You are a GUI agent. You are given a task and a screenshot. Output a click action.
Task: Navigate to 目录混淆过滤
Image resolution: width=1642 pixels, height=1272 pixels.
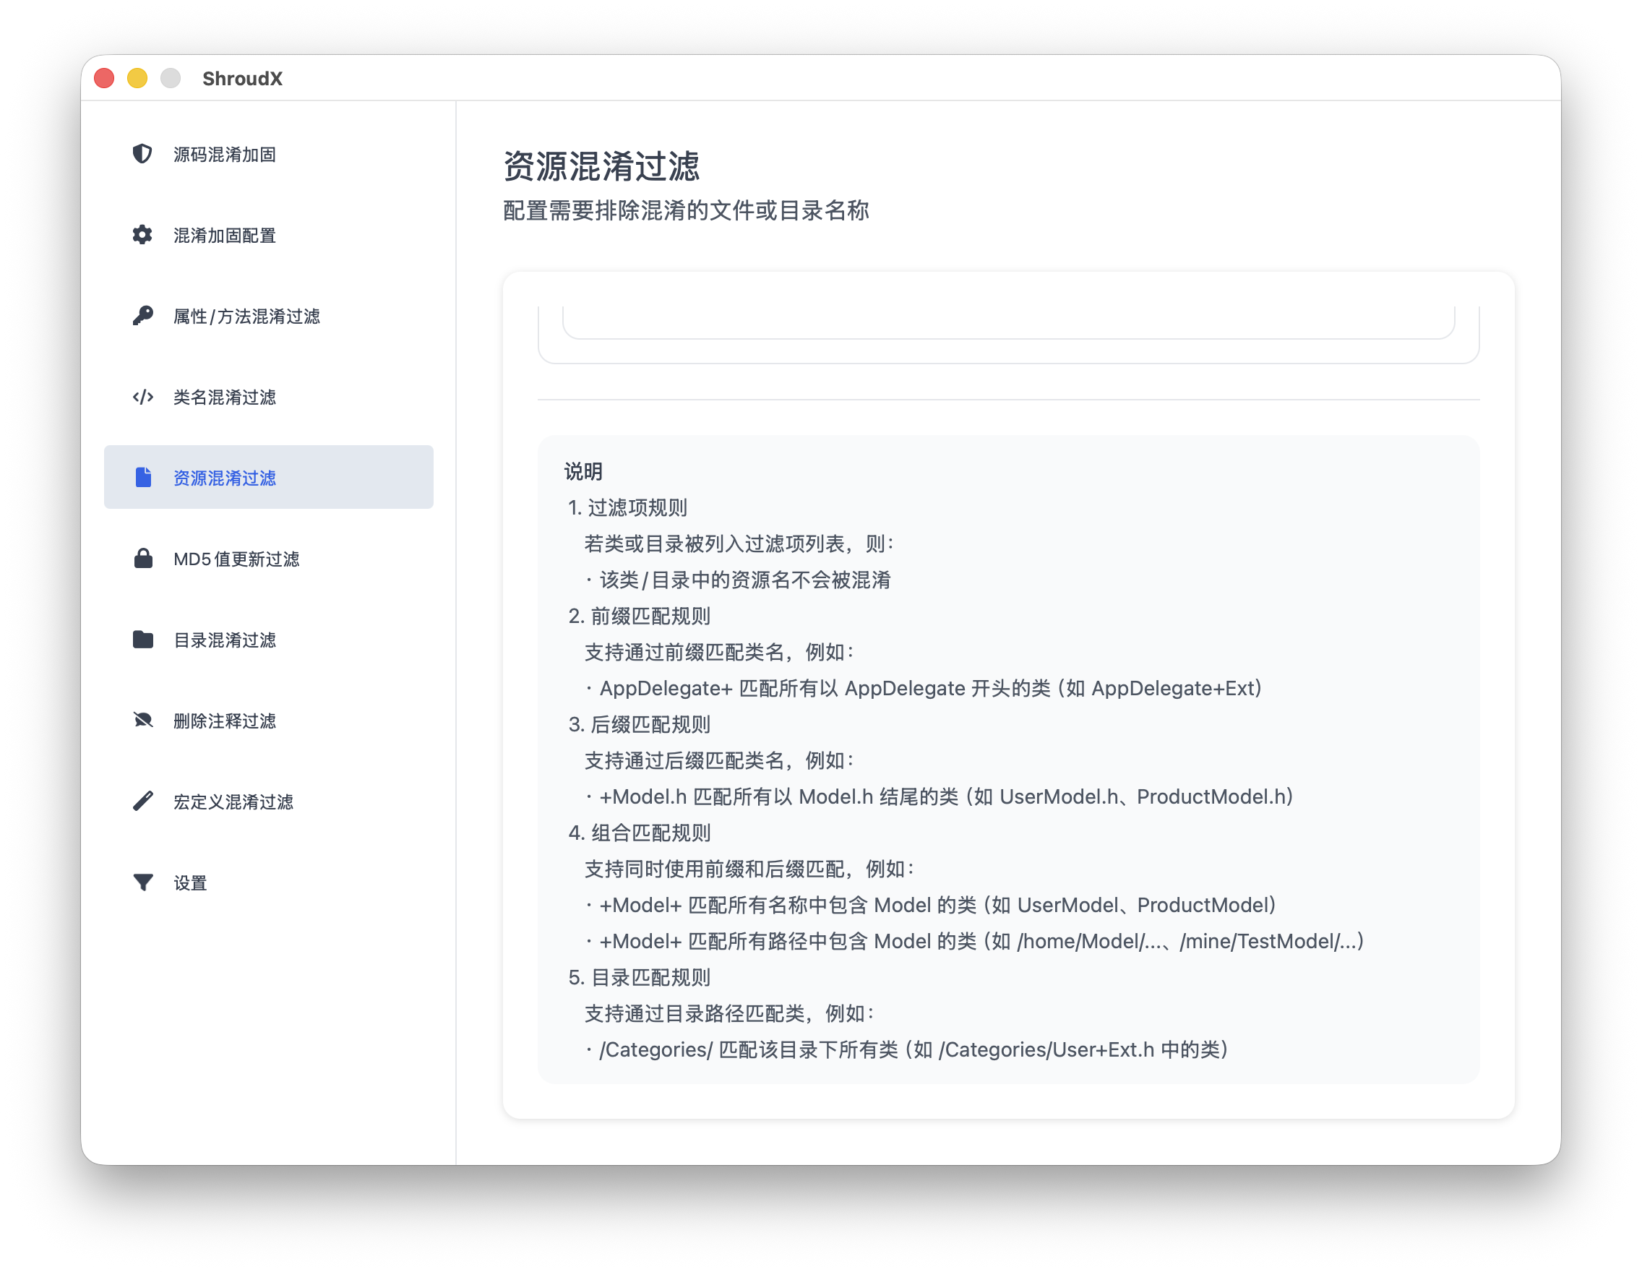[x=268, y=640]
